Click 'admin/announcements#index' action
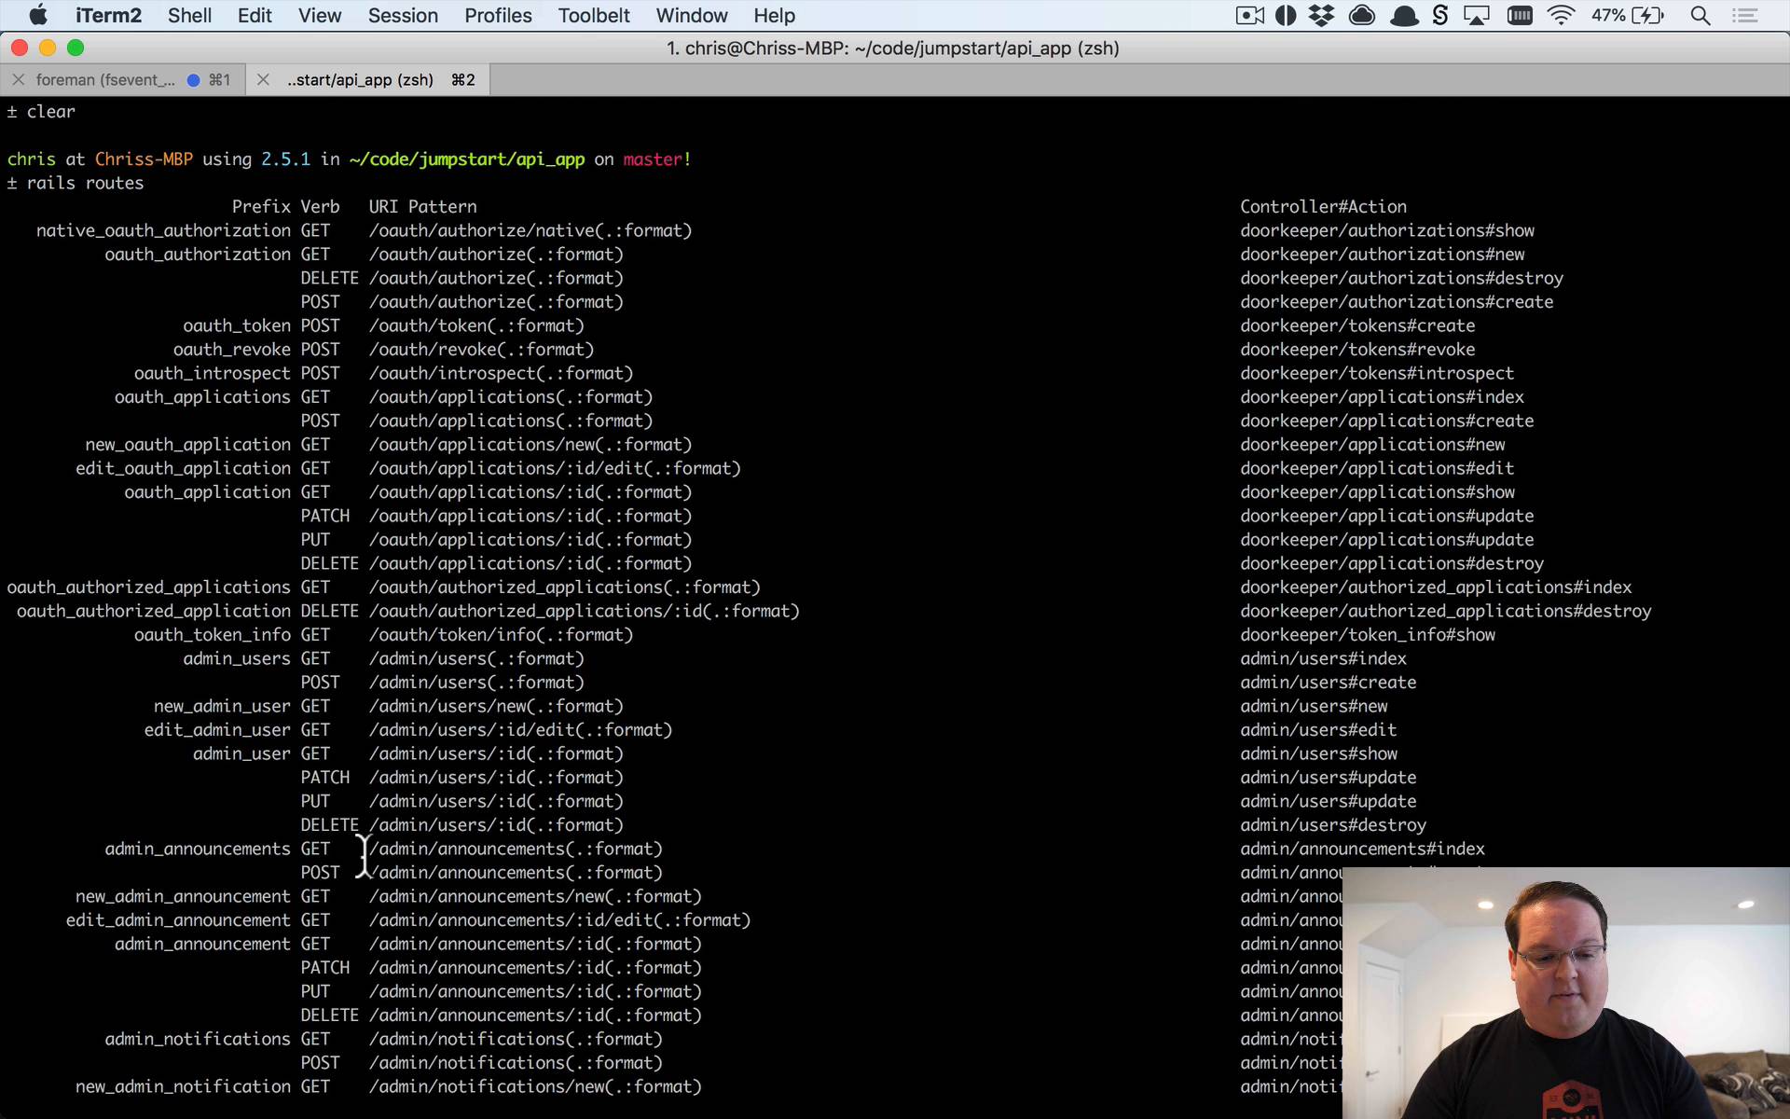This screenshot has width=1790, height=1119. (x=1363, y=849)
